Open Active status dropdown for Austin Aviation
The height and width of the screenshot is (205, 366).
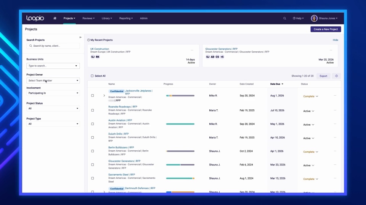pyautogui.click(x=308, y=125)
